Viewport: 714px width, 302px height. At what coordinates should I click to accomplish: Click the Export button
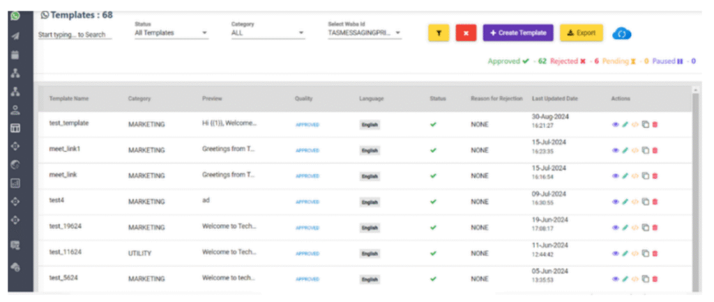(581, 33)
